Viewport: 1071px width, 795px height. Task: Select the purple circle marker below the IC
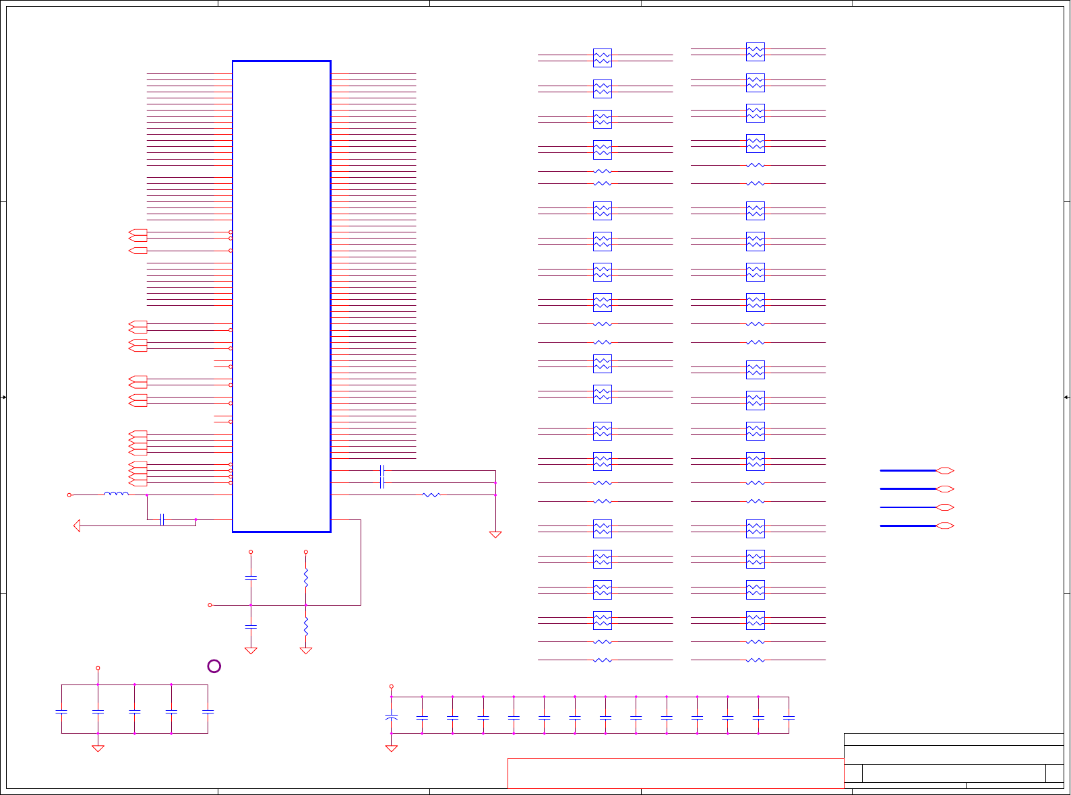[214, 666]
